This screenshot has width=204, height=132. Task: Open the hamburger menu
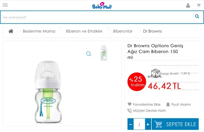[5, 5]
